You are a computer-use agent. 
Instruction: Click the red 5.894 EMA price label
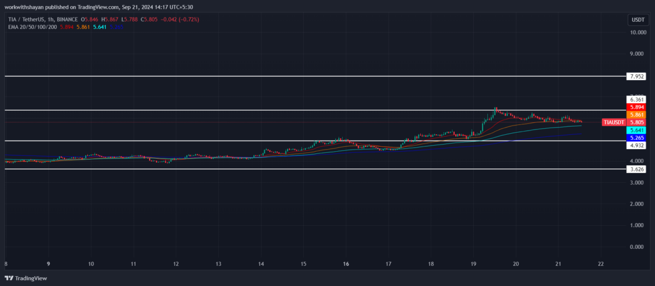(636, 108)
